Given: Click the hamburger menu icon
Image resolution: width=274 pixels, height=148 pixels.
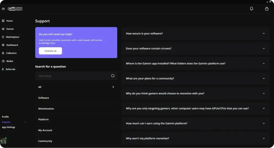Looking at the screenshot, I should pos(3,9).
